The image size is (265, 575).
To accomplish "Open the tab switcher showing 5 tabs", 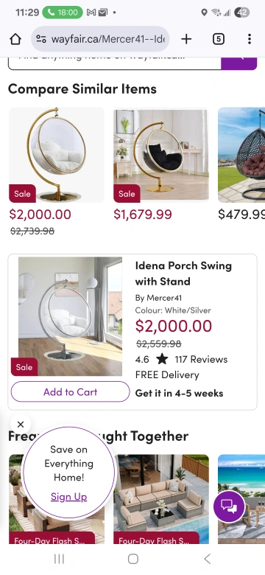I will (x=219, y=39).
